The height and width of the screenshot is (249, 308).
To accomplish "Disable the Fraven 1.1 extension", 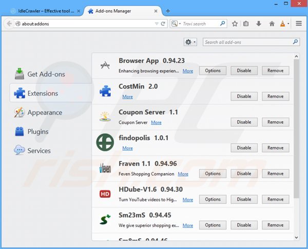I will pos(244,174).
